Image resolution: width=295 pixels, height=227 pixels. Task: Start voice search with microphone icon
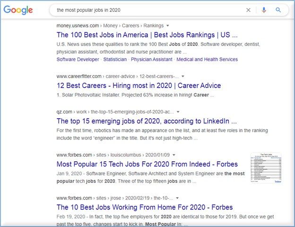click(264, 10)
